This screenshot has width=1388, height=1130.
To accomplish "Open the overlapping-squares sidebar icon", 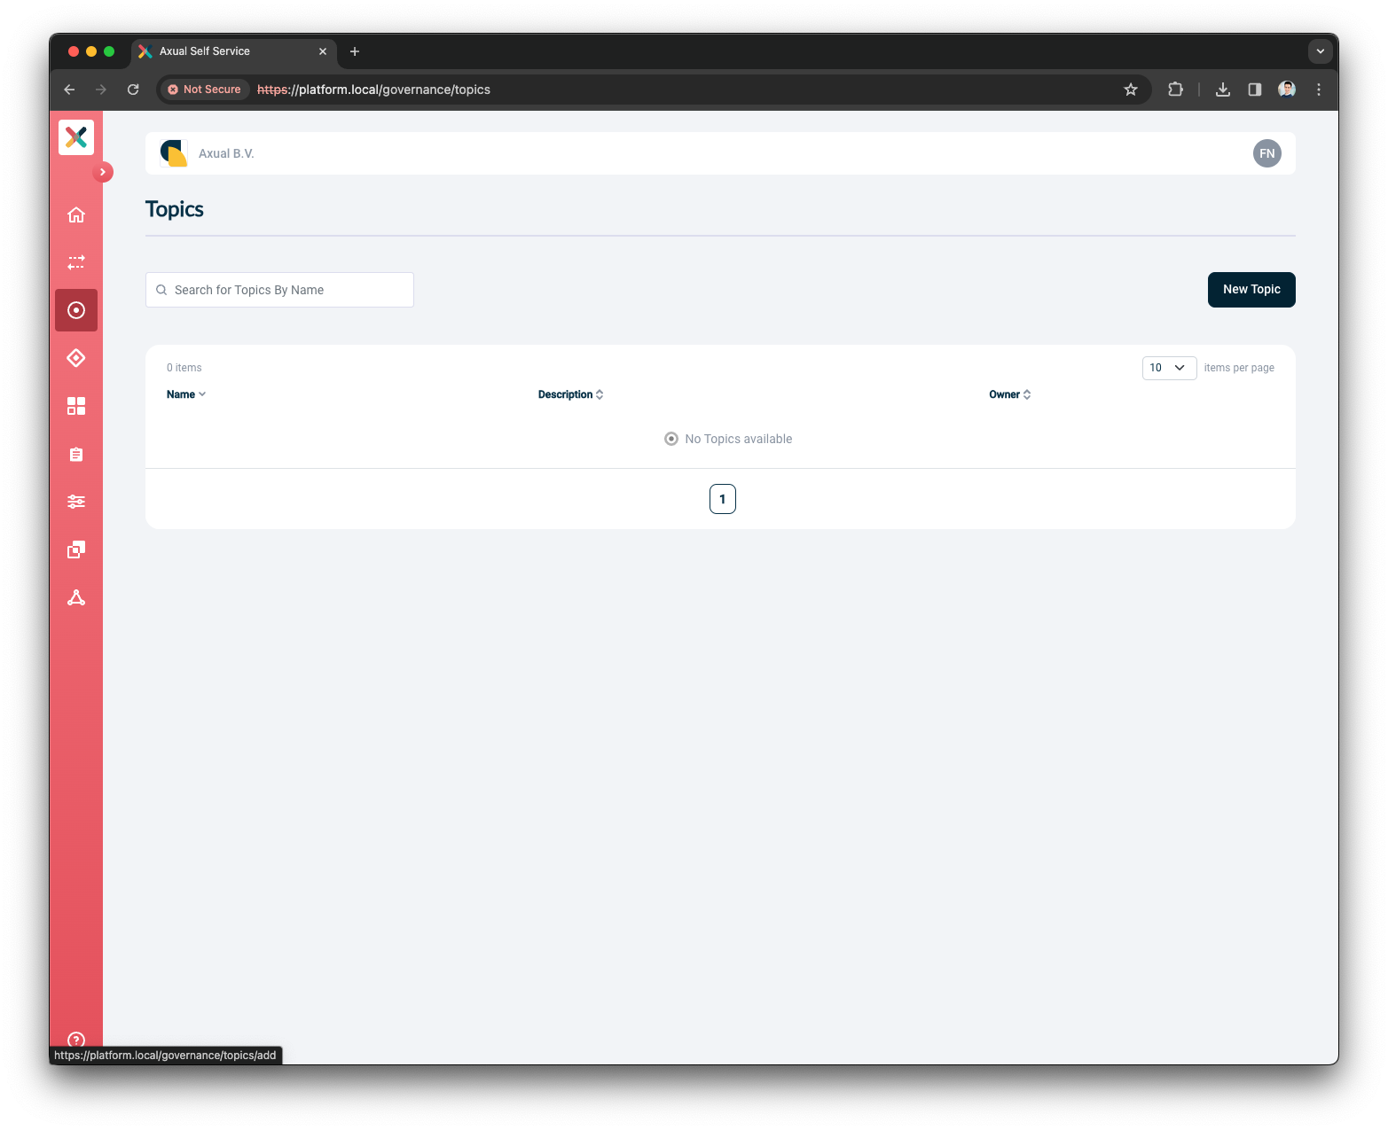I will 76,549.
